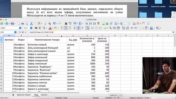This screenshot has height=99, width=176.
Task: Click the Цена за упаковку header cell
Action: coord(102,40)
